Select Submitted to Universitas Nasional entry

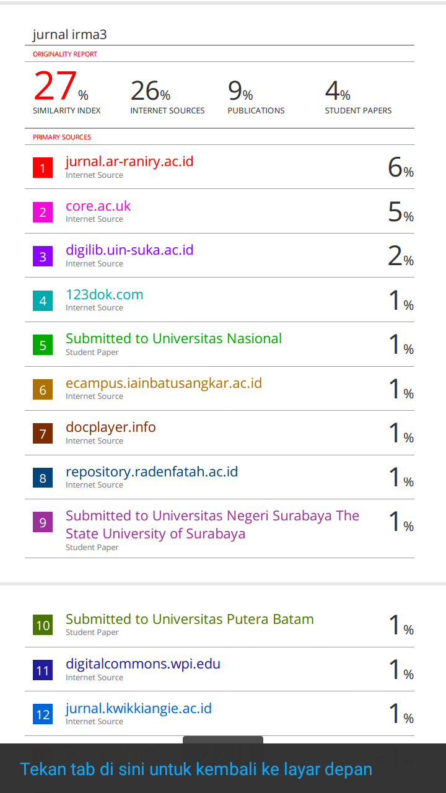point(173,339)
